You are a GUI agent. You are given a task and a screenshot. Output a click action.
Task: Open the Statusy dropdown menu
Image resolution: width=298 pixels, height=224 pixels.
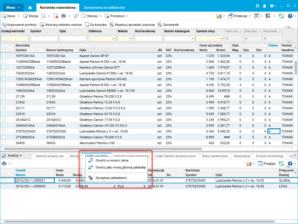pos(92,16)
